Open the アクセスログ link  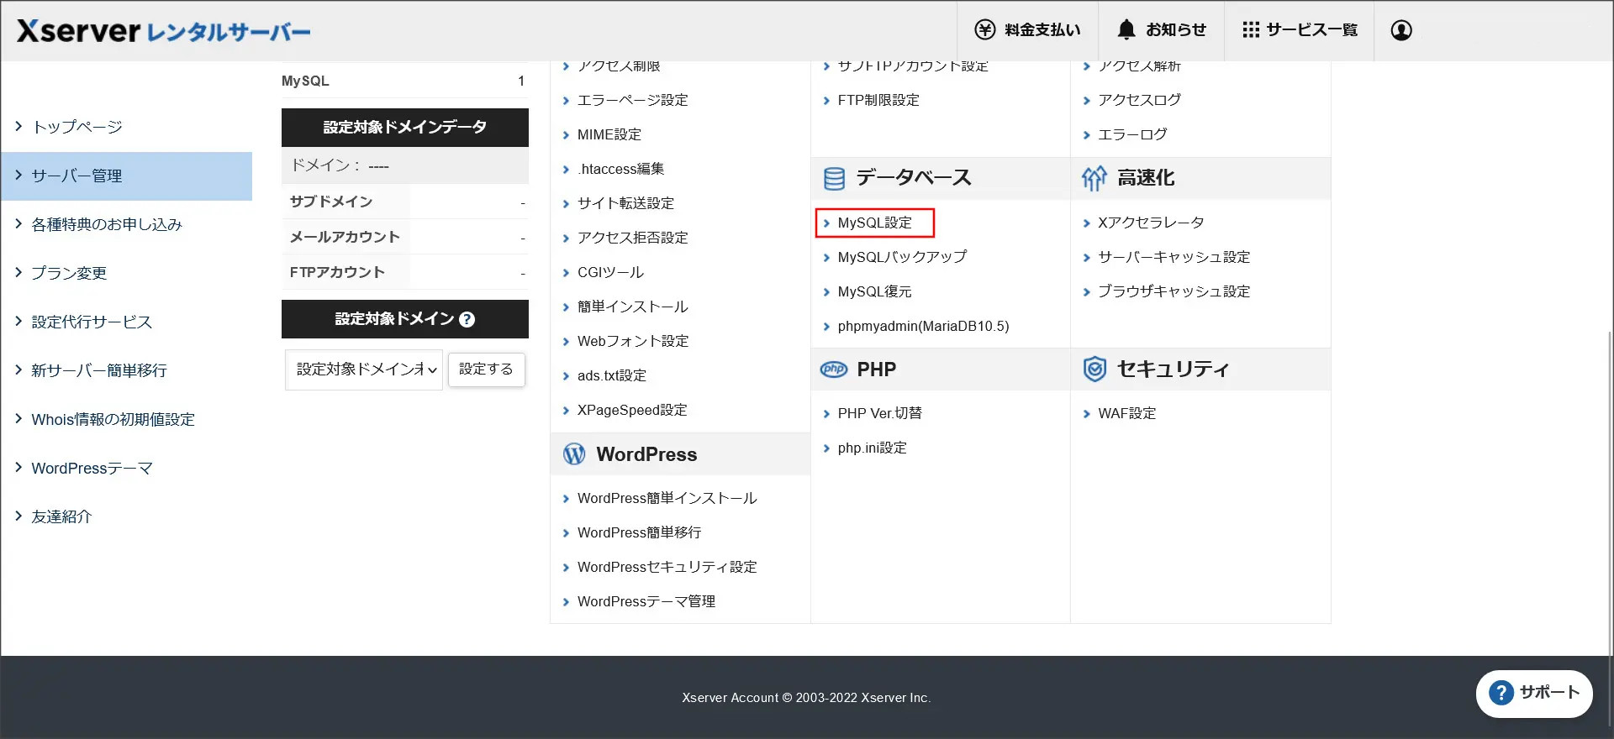click(x=1139, y=100)
